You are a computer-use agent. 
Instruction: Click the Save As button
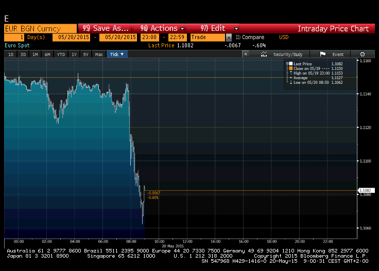(105, 28)
